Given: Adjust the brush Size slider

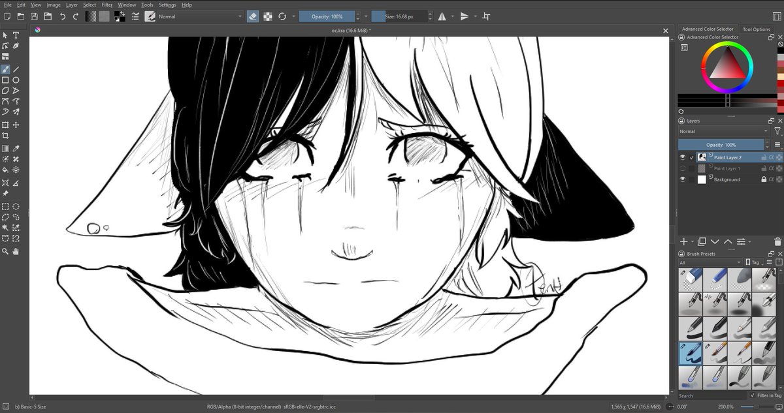Looking at the screenshot, I should pos(400,16).
